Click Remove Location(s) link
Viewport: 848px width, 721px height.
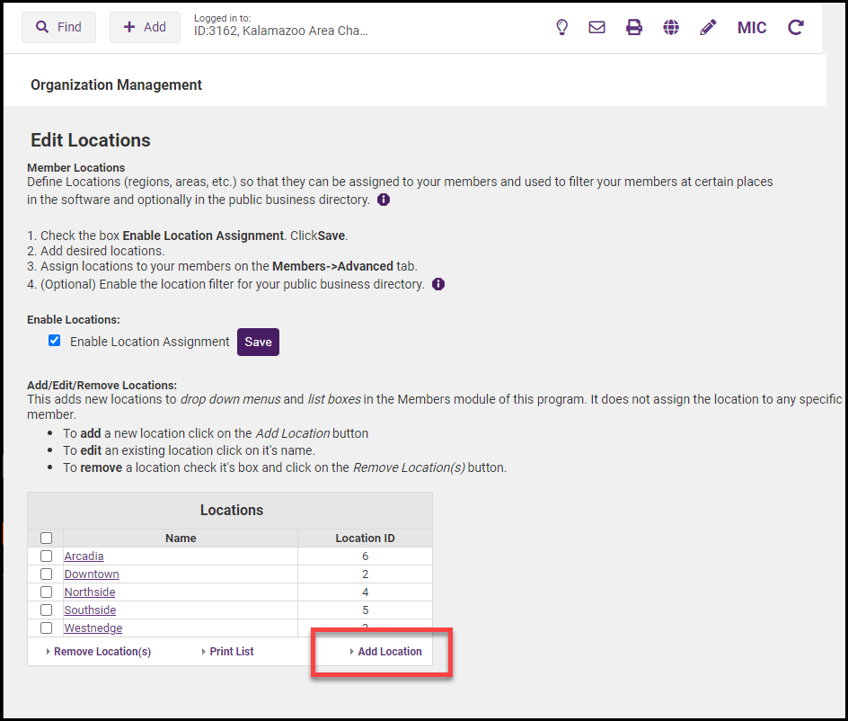click(x=102, y=651)
